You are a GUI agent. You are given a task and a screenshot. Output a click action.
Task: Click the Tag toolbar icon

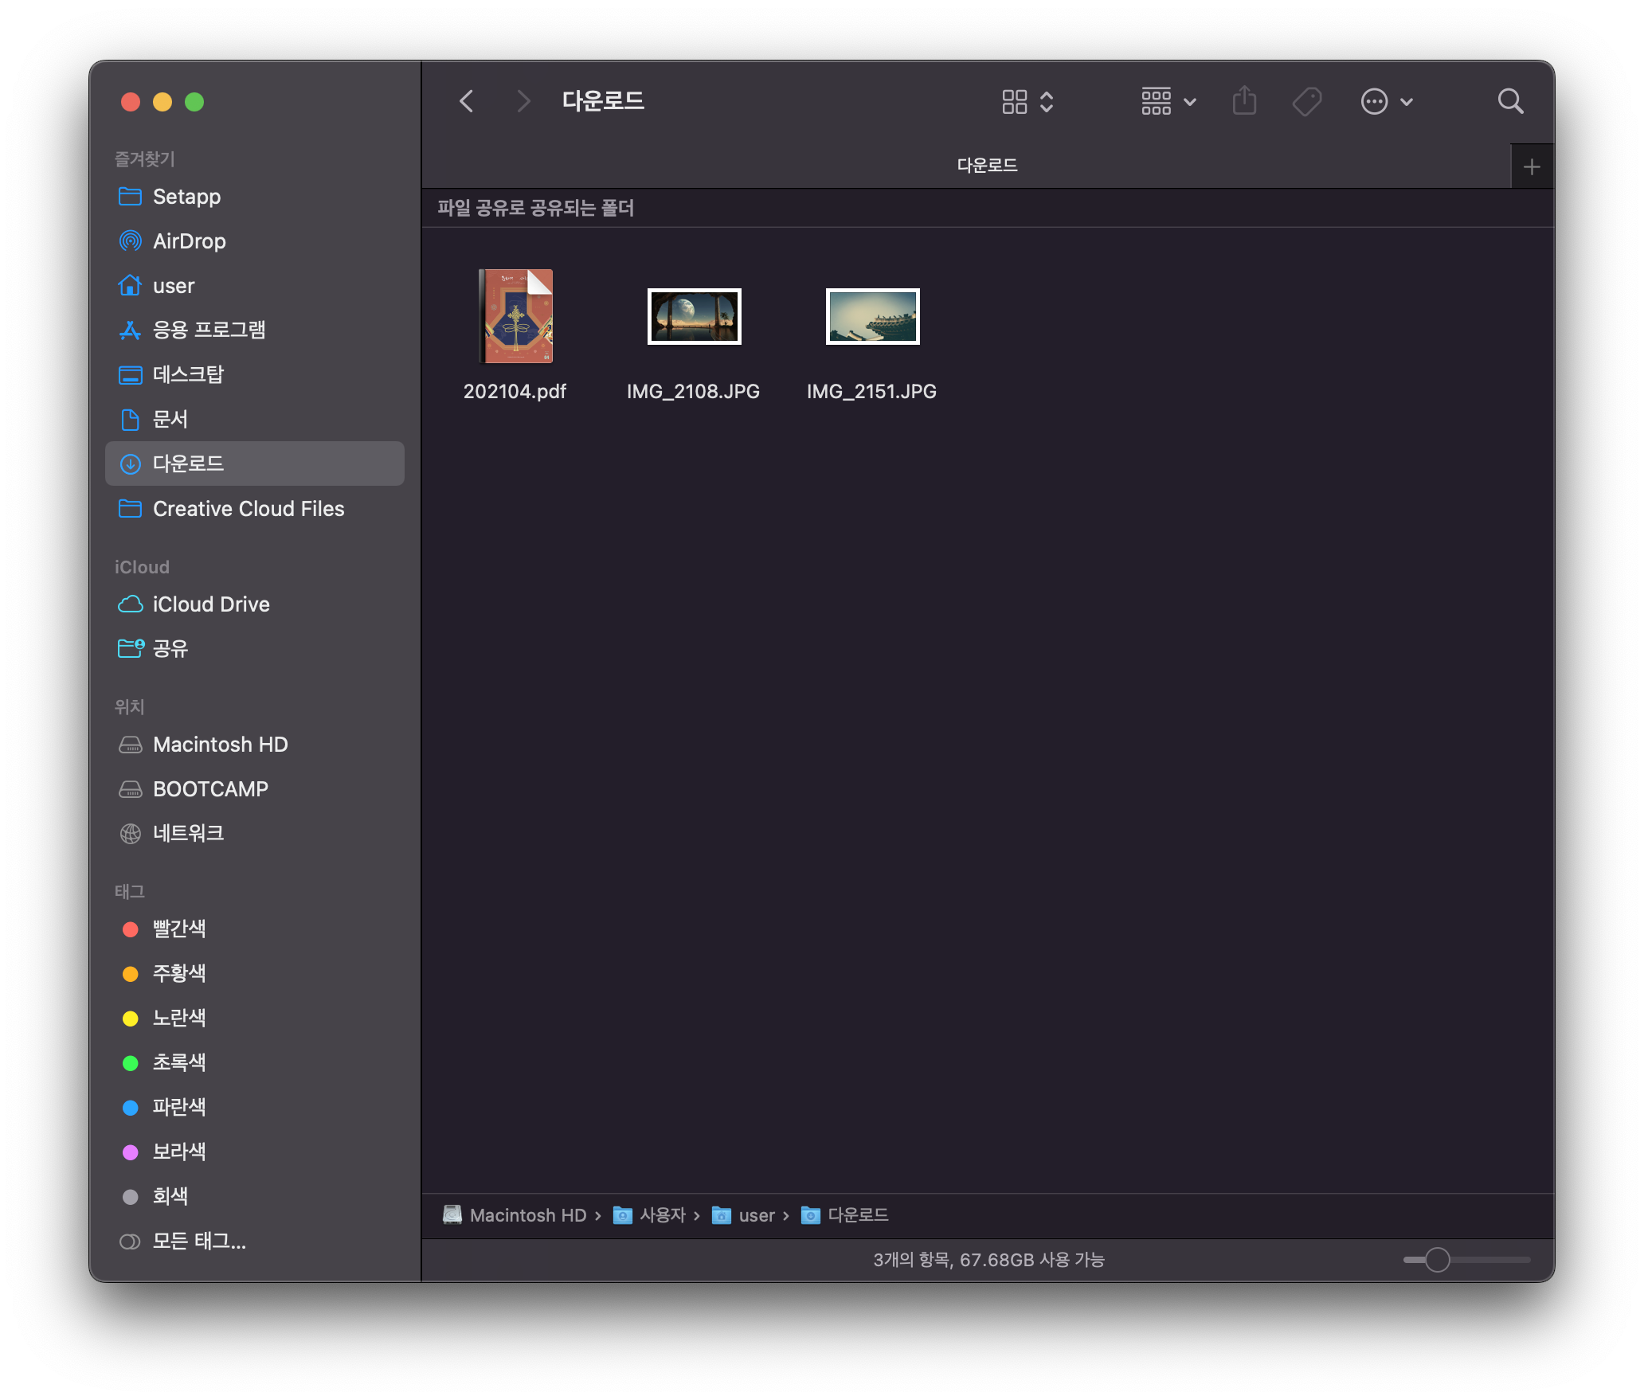tap(1306, 102)
